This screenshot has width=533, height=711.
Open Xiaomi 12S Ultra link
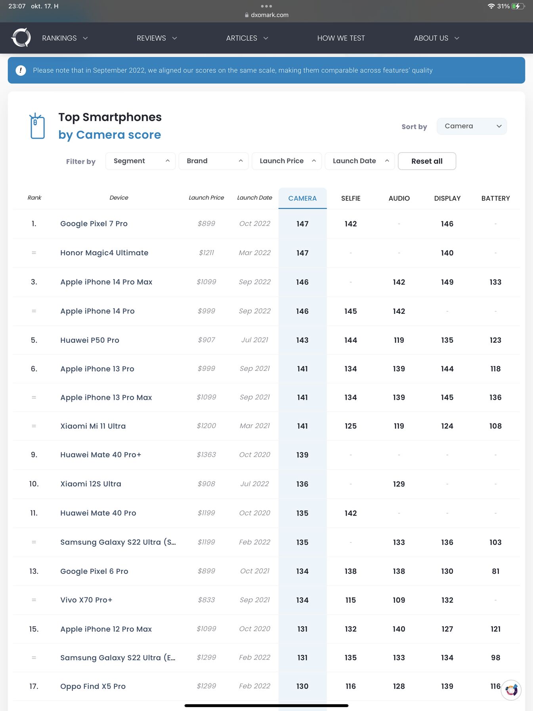[91, 484]
